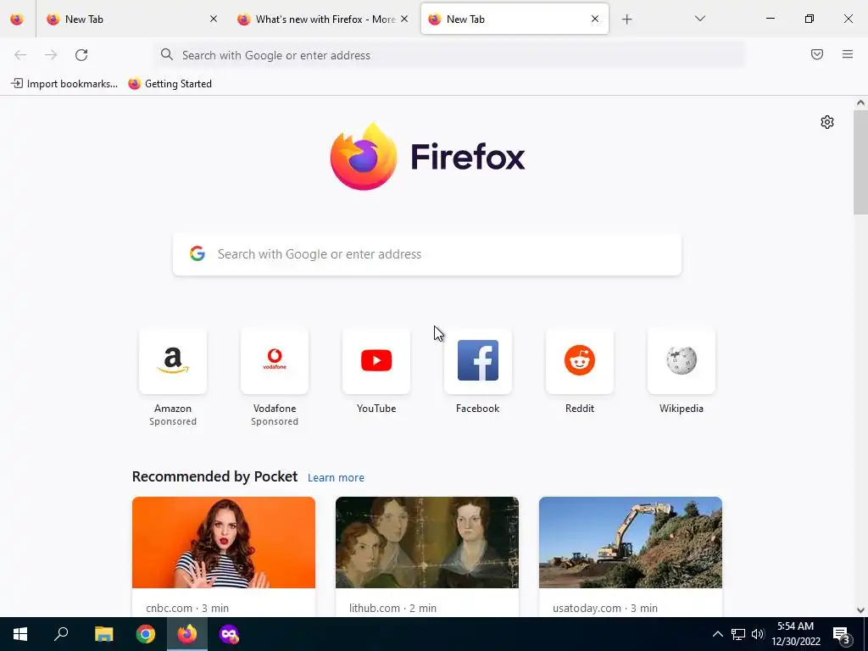This screenshot has width=868, height=651.
Task: Click the pinned Firefox tab icon
Action: point(17,19)
